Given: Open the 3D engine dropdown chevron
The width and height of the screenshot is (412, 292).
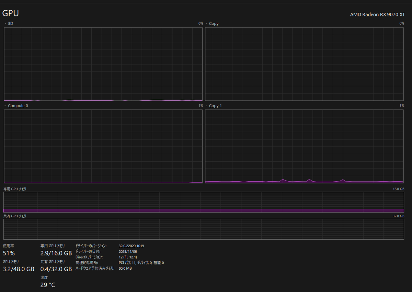Looking at the screenshot, I should tap(5, 24).
